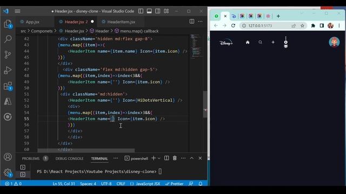Open the Chrome three-dot menu
Viewport: 346px width, 194px height.
coord(339,26)
